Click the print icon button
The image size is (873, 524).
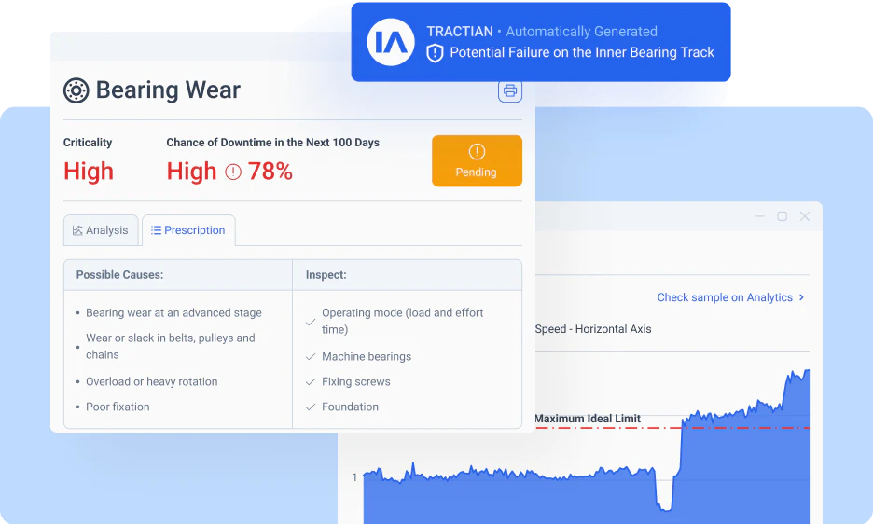point(510,90)
